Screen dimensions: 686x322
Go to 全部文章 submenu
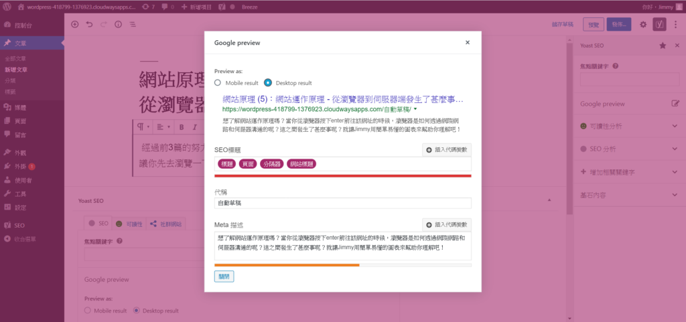15,58
